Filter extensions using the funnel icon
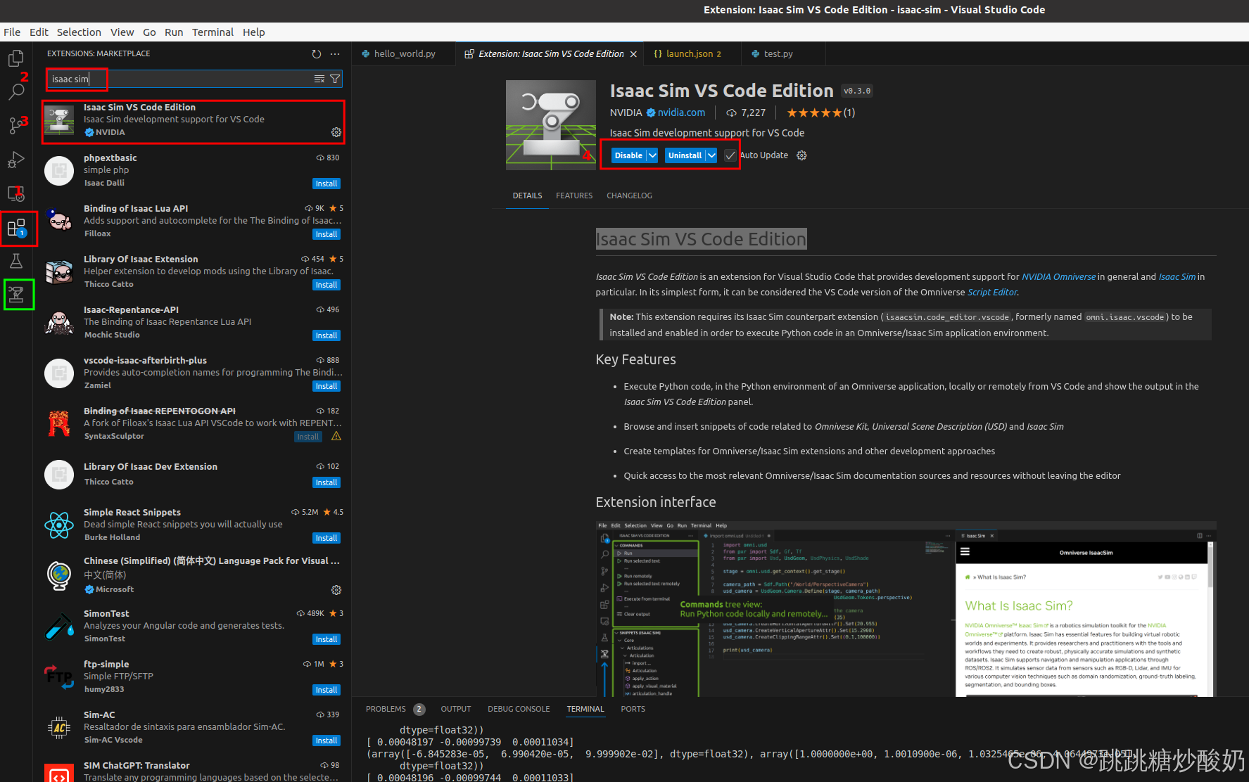The height and width of the screenshot is (782, 1249). point(334,79)
